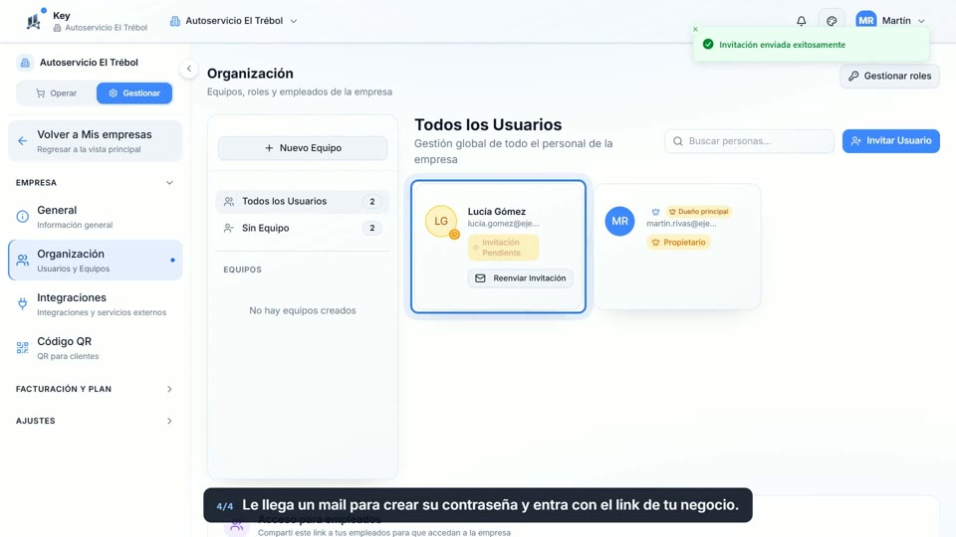Click the green success checkmark icon

pos(708,45)
